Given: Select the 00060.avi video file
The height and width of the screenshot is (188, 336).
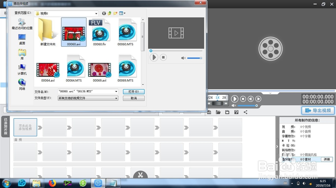Looking at the screenshot, I should coord(74,32).
